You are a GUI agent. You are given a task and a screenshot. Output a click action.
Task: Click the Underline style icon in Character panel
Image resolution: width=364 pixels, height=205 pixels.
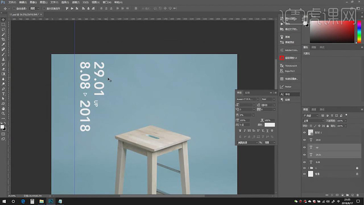[267, 131]
